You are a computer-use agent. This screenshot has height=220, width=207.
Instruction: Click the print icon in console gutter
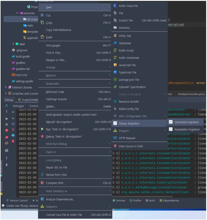click(13, 135)
